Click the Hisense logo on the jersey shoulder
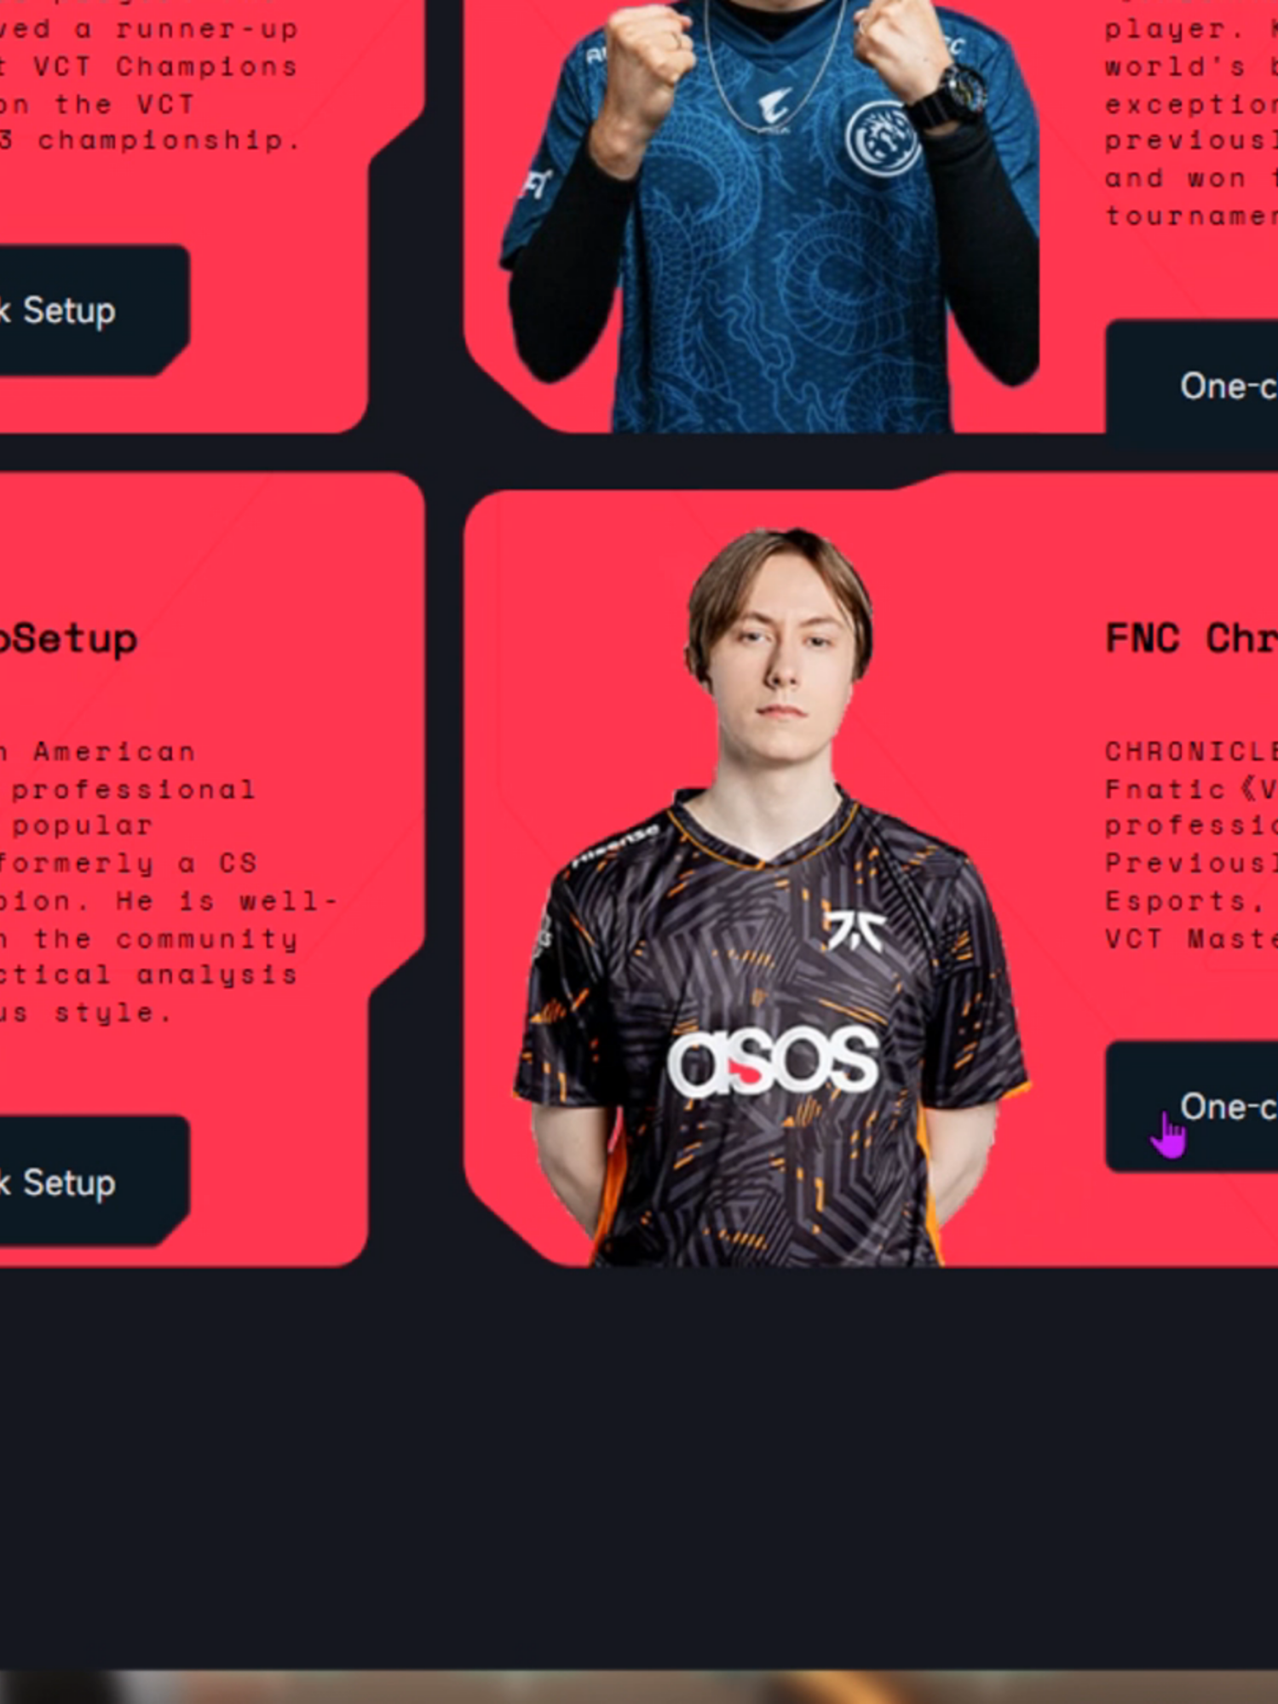Viewport: 1278px width, 1704px height. coord(615,843)
